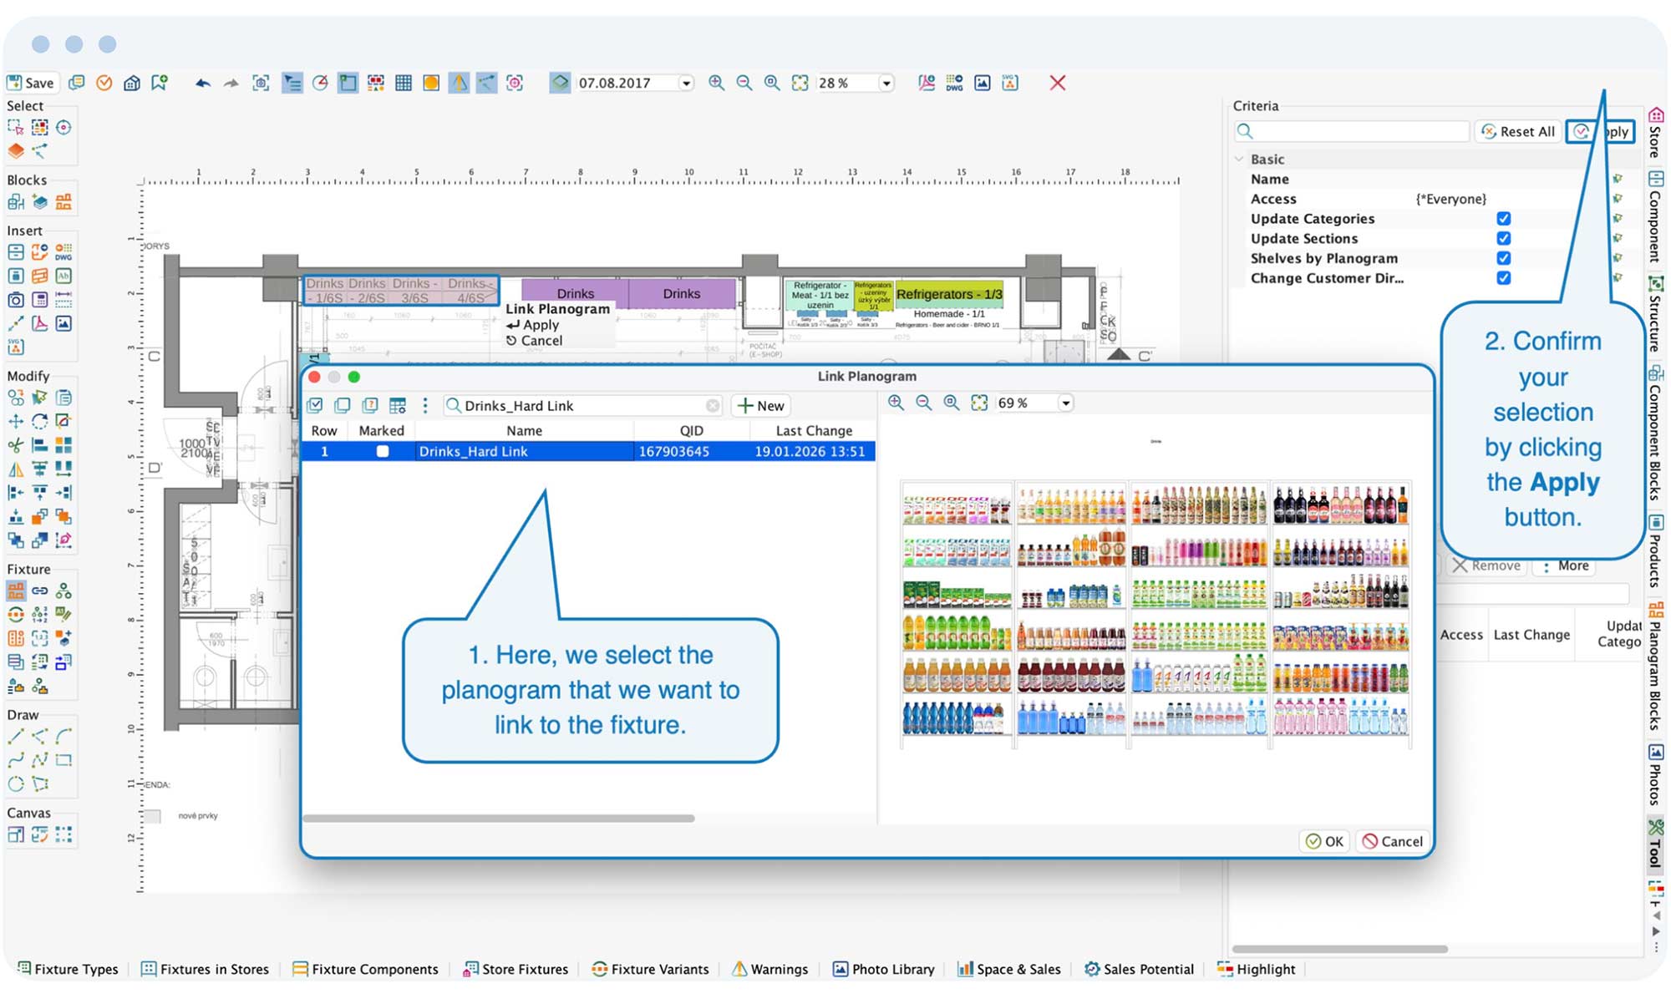Click the orange checkmark circle toolbar icon
1671x999 pixels.
click(104, 83)
